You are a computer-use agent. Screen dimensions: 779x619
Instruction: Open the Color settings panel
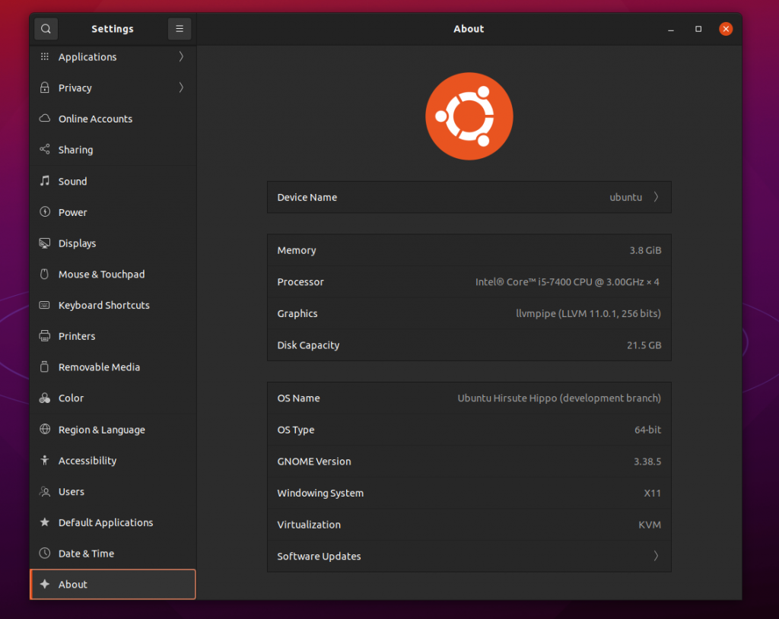click(x=71, y=398)
